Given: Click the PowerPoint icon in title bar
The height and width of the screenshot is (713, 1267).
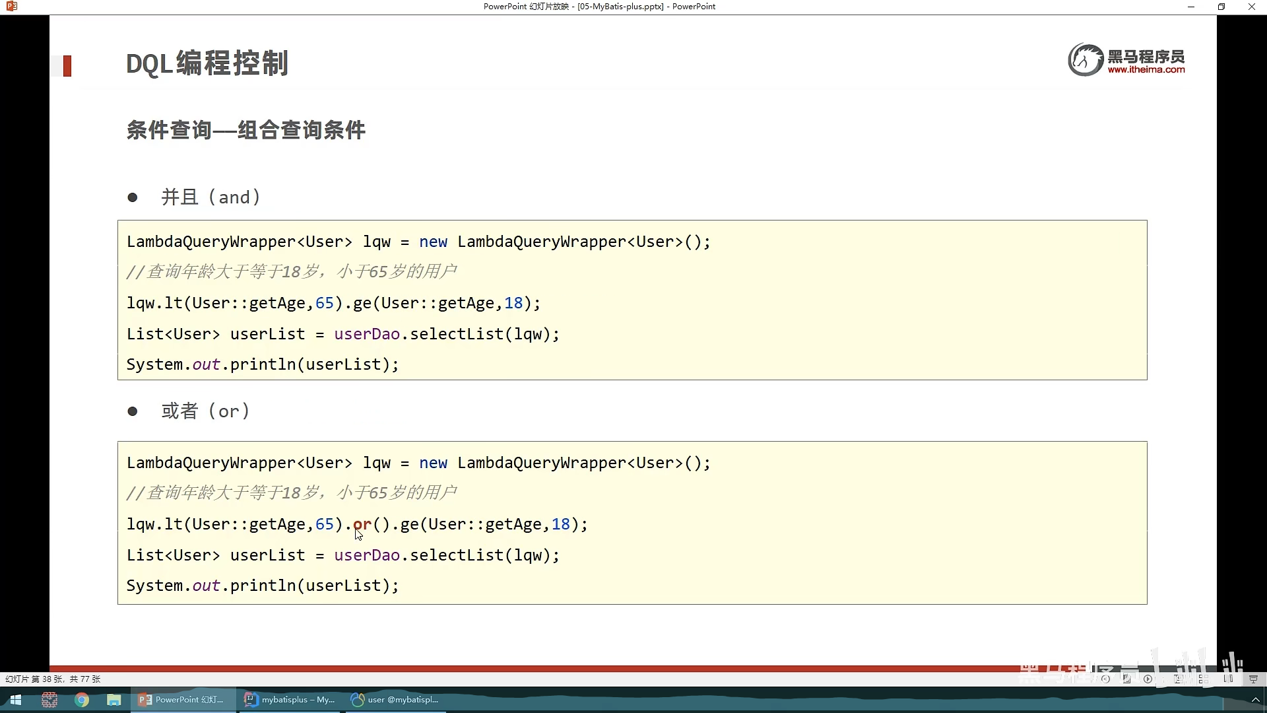Looking at the screenshot, I should [11, 7].
